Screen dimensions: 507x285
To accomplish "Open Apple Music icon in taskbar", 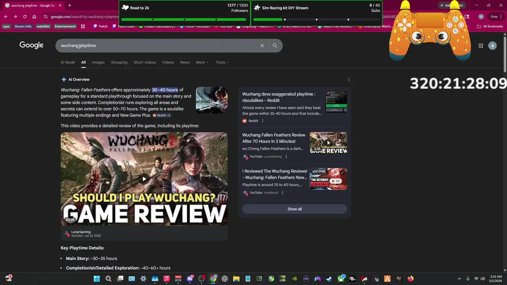I will pyautogui.click(x=166, y=279).
